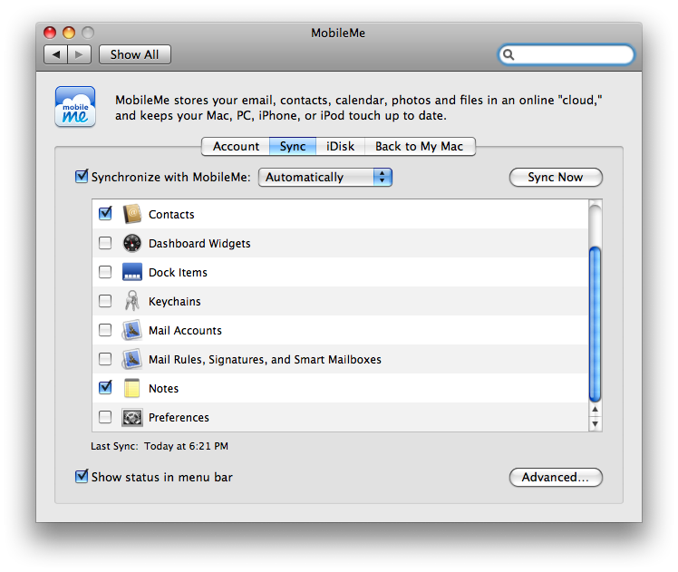Click the scroll down arrow in list
This screenshot has width=678, height=572.
click(595, 423)
